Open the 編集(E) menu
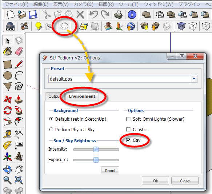Image resolution: width=212 pixels, height=194 pixels. [x=41, y=4]
